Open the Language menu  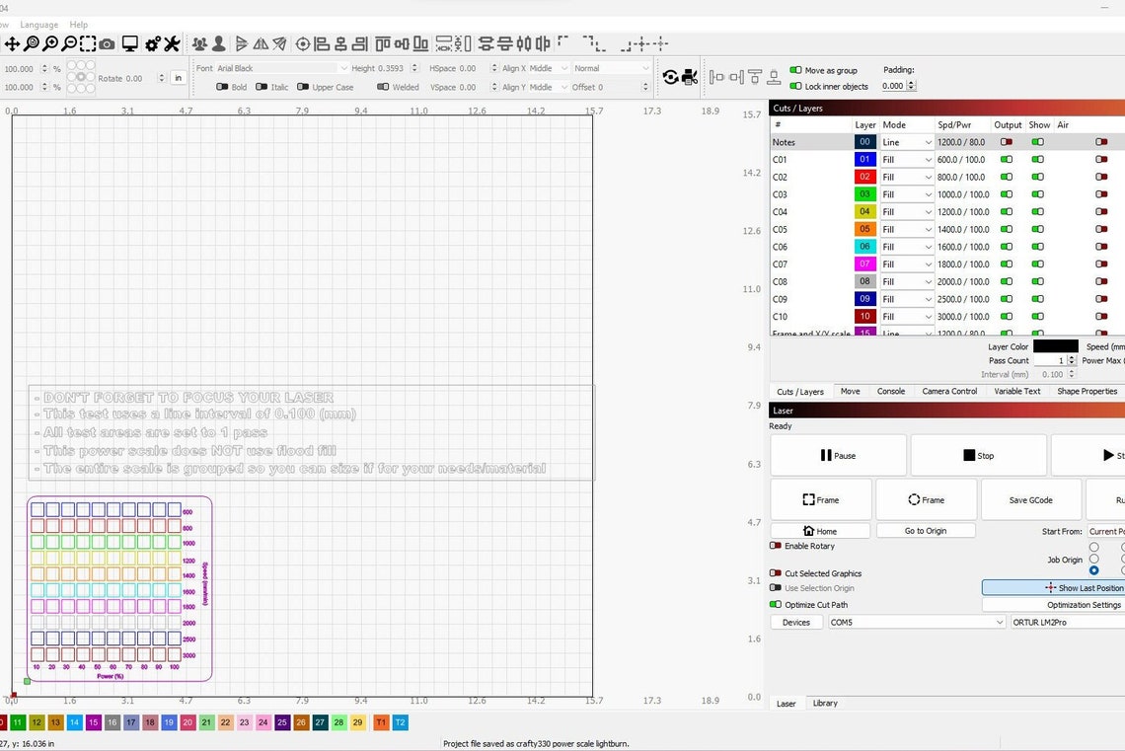pos(38,24)
